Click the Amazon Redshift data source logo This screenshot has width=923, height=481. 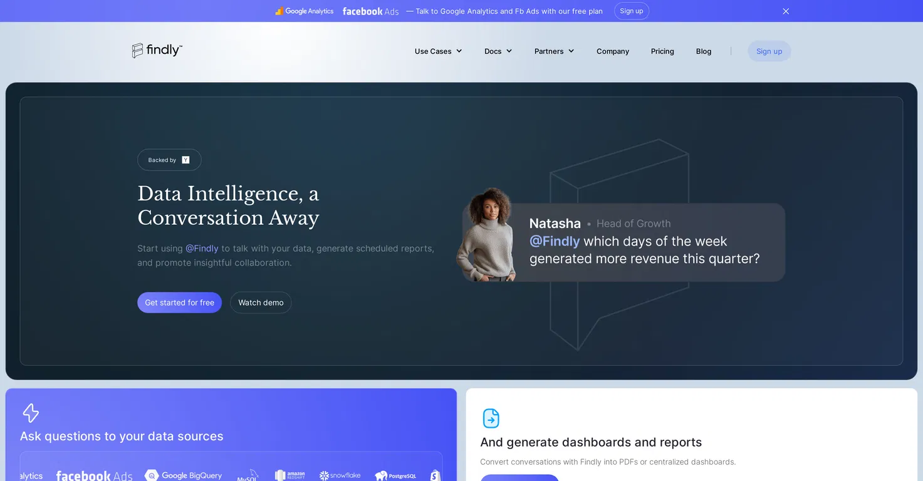coord(289,475)
